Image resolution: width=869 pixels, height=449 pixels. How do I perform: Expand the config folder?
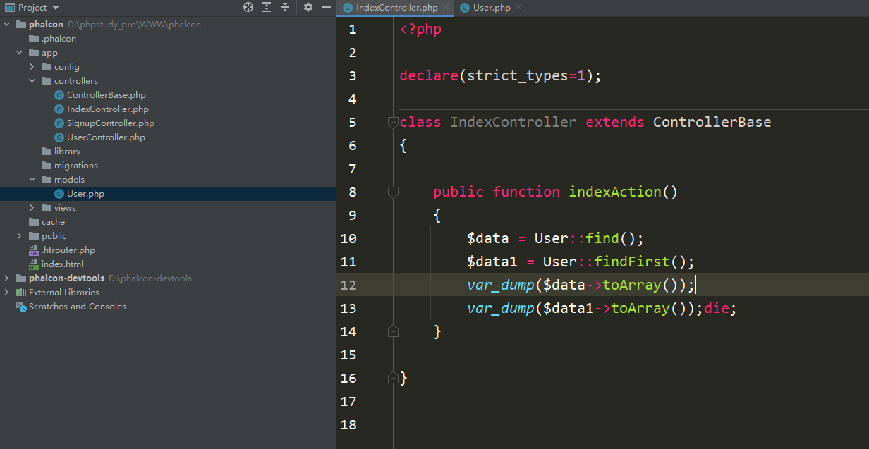[32, 66]
